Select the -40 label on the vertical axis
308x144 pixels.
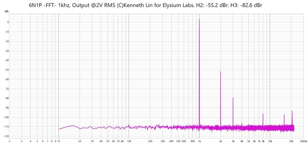(7, 60)
